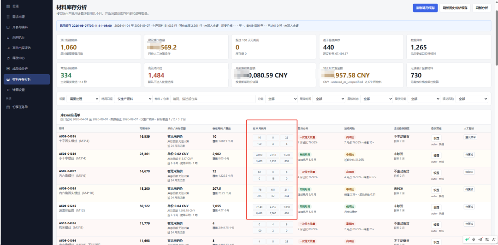Screen dimensions: 498x245
Task: Click the 4,010 usage cell for A503-04339
Action: 259,155
